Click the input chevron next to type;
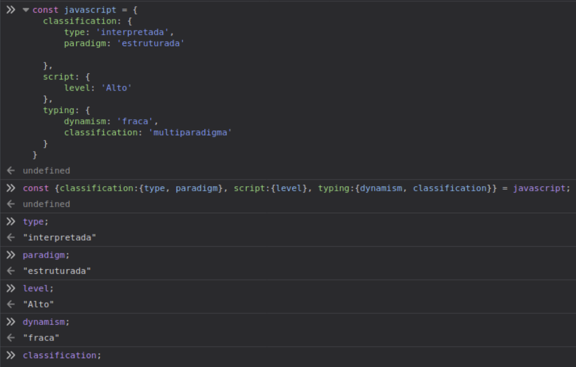This screenshot has height=367, width=576. pyautogui.click(x=11, y=222)
